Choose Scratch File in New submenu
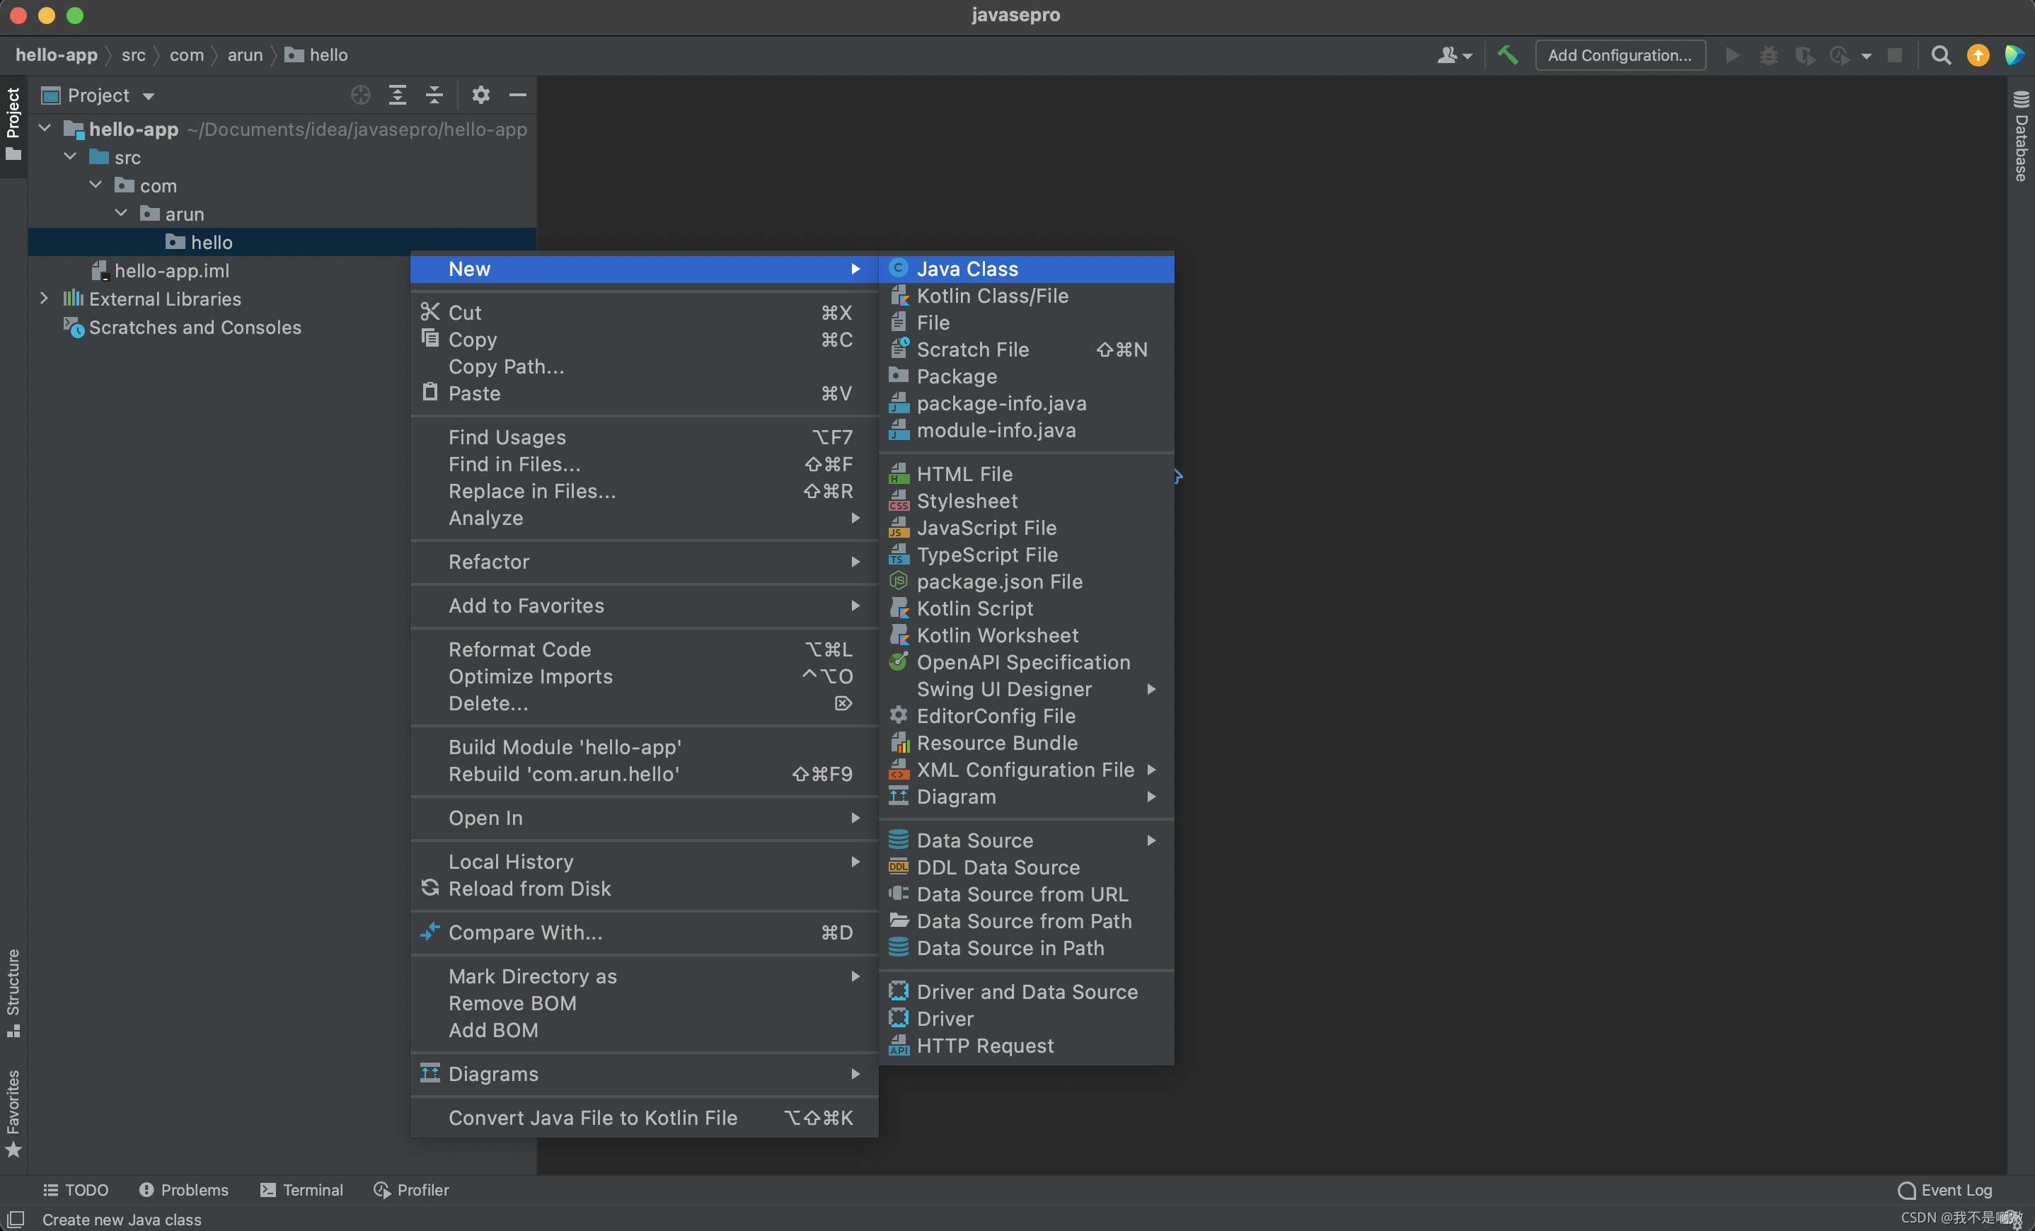This screenshot has height=1231, width=2035. point(1026,349)
